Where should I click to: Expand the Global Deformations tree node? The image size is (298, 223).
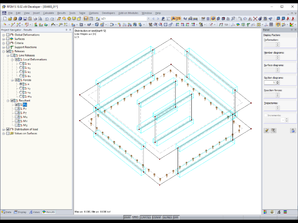(4, 35)
